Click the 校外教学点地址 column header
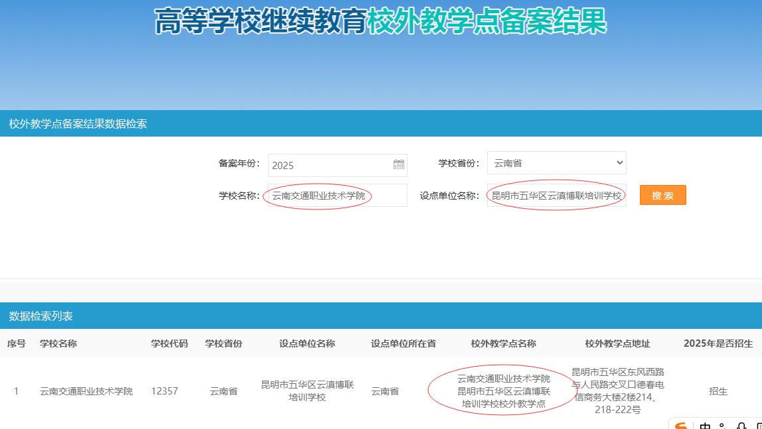Screen dimensions: 762x429 coord(617,343)
